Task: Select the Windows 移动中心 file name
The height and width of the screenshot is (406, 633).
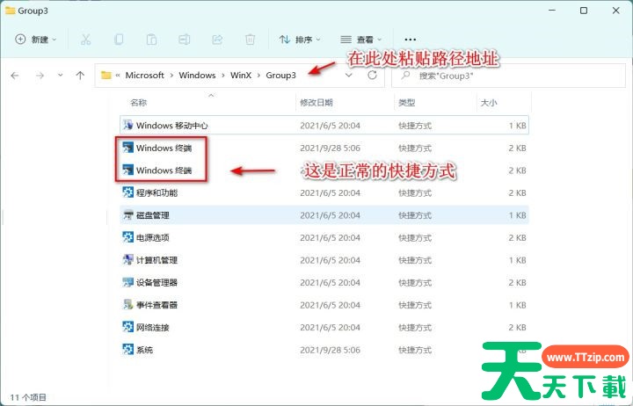Action: pyautogui.click(x=171, y=126)
